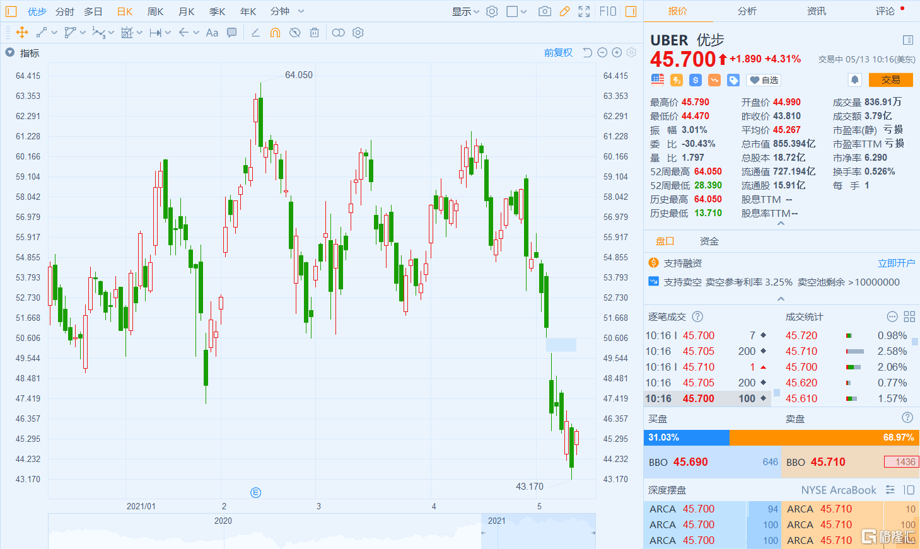Screen dimensions: 920x549
Task: Open chart settings gear in top toolbar
Action: 492,11
